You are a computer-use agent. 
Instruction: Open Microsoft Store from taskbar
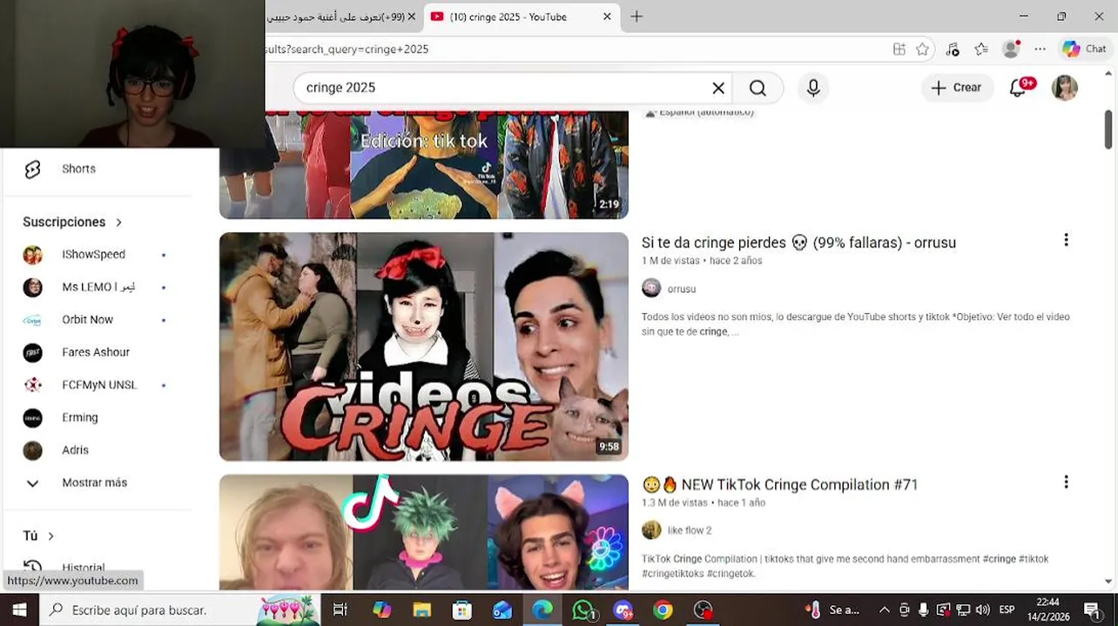(x=461, y=609)
